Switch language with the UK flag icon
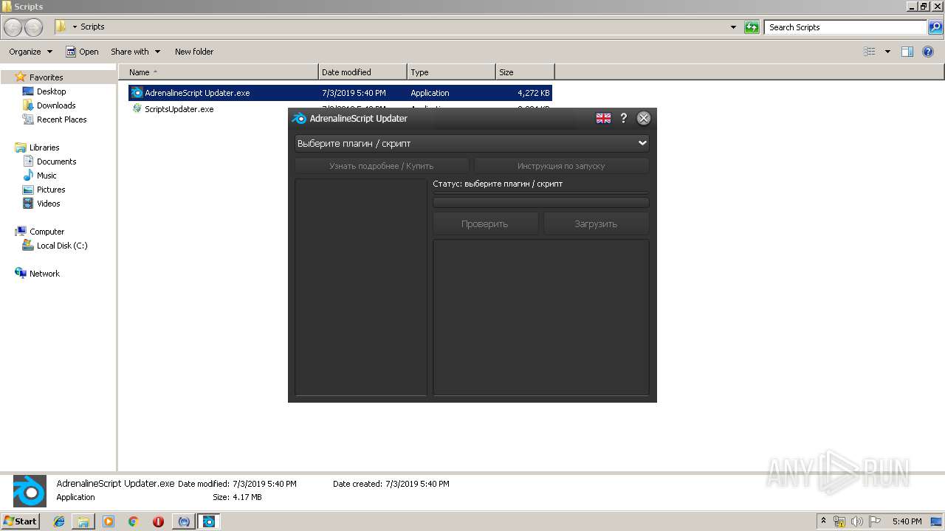 [x=603, y=118]
